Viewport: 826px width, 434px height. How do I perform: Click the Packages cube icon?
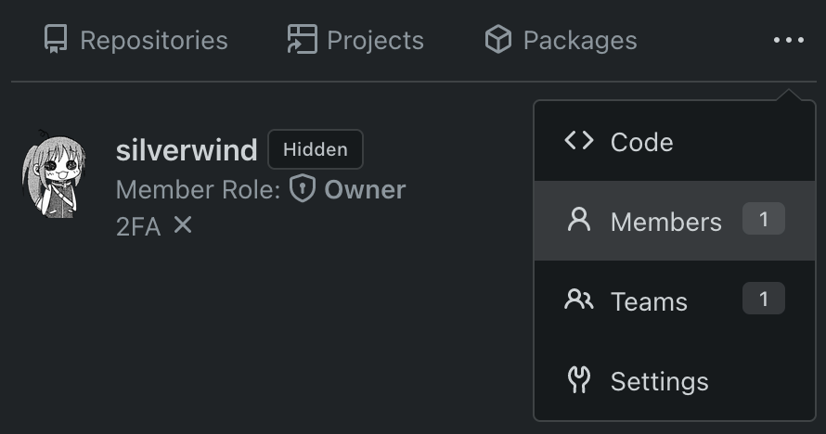pos(498,40)
